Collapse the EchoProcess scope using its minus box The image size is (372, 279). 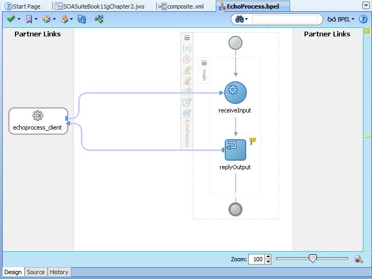[x=187, y=38]
